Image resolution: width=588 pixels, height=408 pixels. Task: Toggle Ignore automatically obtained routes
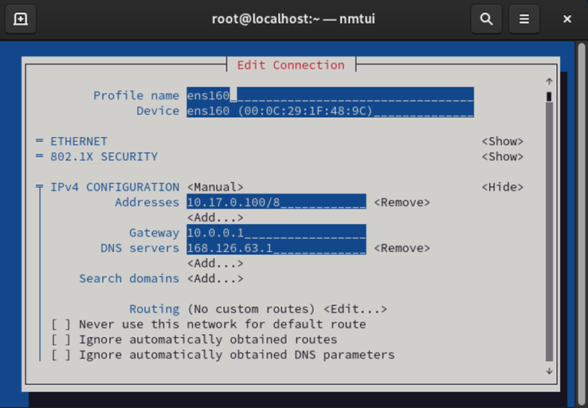(61, 339)
